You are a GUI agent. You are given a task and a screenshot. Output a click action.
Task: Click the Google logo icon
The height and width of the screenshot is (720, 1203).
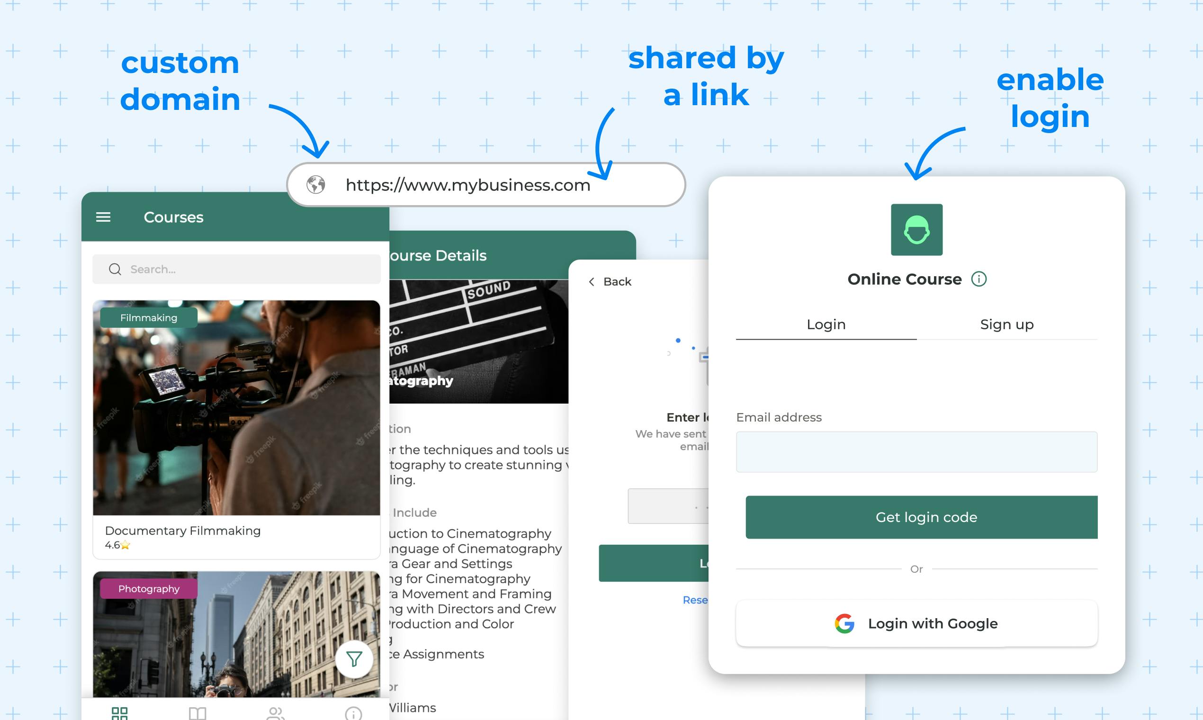point(844,623)
